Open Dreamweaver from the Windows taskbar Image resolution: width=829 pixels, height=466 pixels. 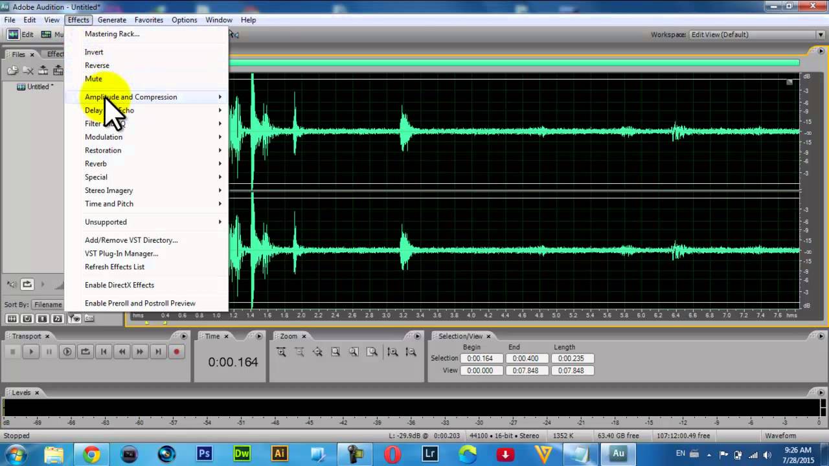pyautogui.click(x=242, y=454)
